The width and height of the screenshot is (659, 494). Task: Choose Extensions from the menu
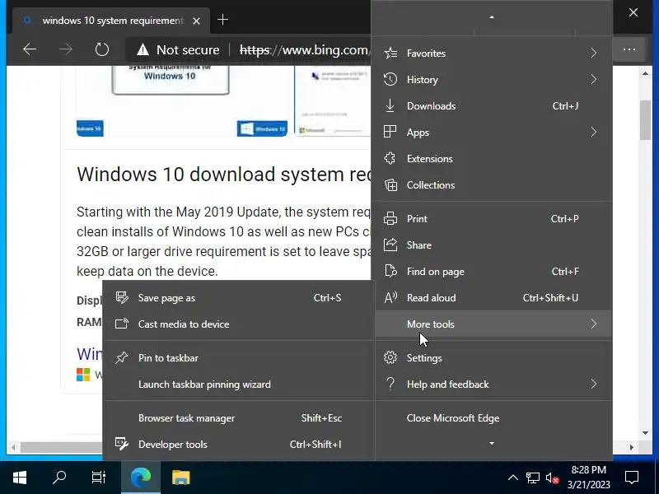(x=493, y=158)
